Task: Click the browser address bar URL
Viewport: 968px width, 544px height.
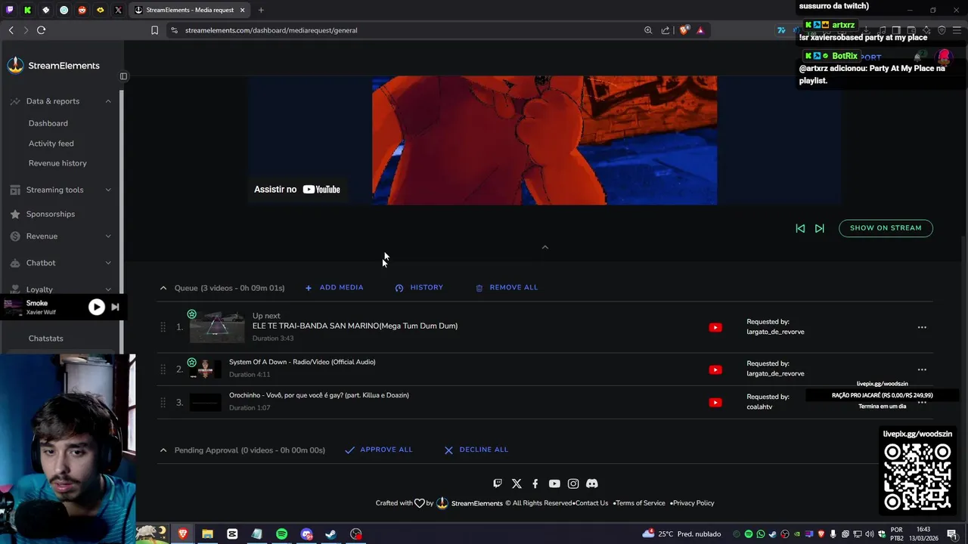Action: point(271,30)
